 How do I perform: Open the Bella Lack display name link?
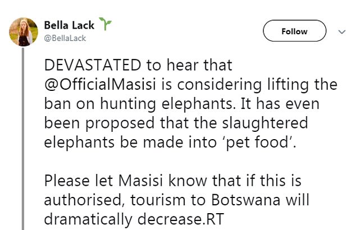(x=69, y=25)
